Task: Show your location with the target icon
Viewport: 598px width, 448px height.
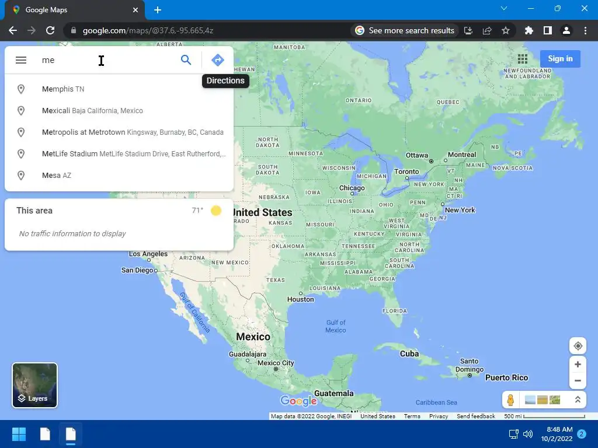Action: (x=578, y=346)
